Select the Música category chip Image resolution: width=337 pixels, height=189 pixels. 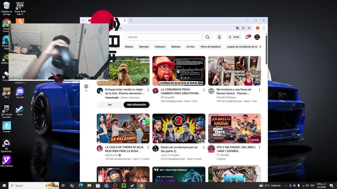click(x=129, y=47)
